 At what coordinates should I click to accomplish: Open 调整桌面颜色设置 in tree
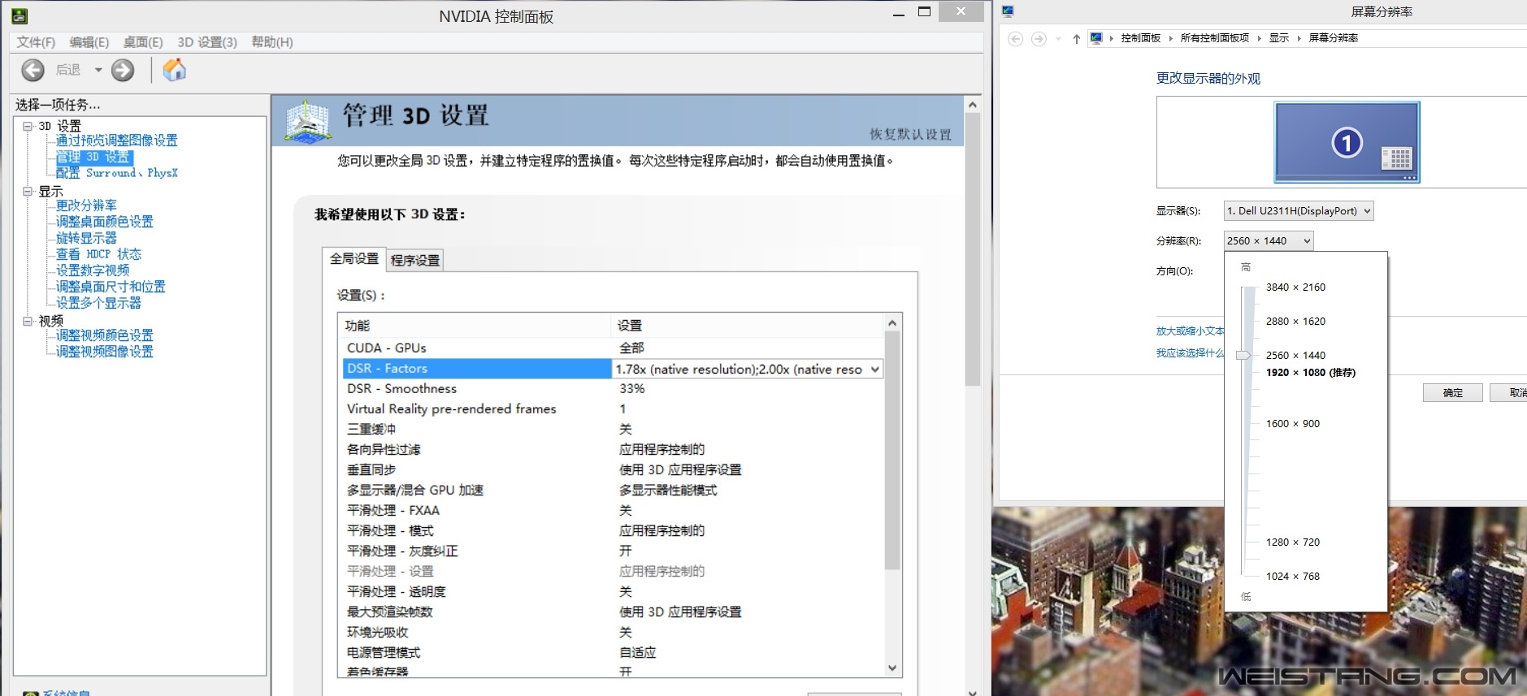point(104,222)
